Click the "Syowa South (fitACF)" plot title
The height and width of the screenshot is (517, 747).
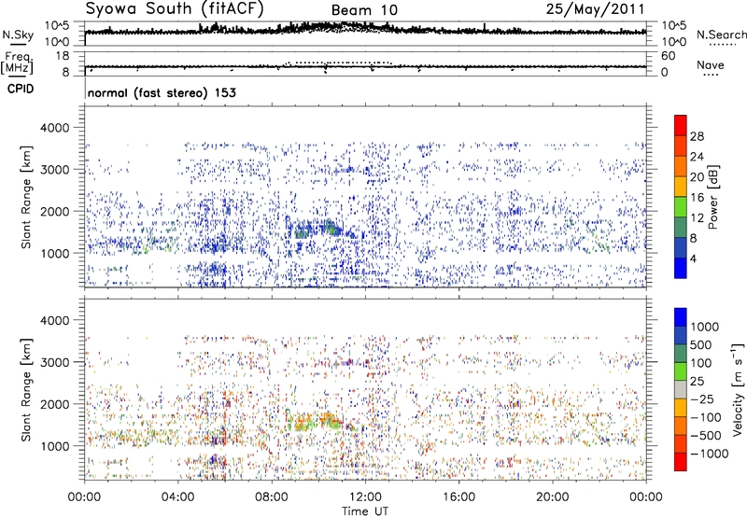pyautogui.click(x=175, y=8)
